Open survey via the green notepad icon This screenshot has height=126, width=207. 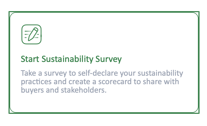tap(31, 34)
